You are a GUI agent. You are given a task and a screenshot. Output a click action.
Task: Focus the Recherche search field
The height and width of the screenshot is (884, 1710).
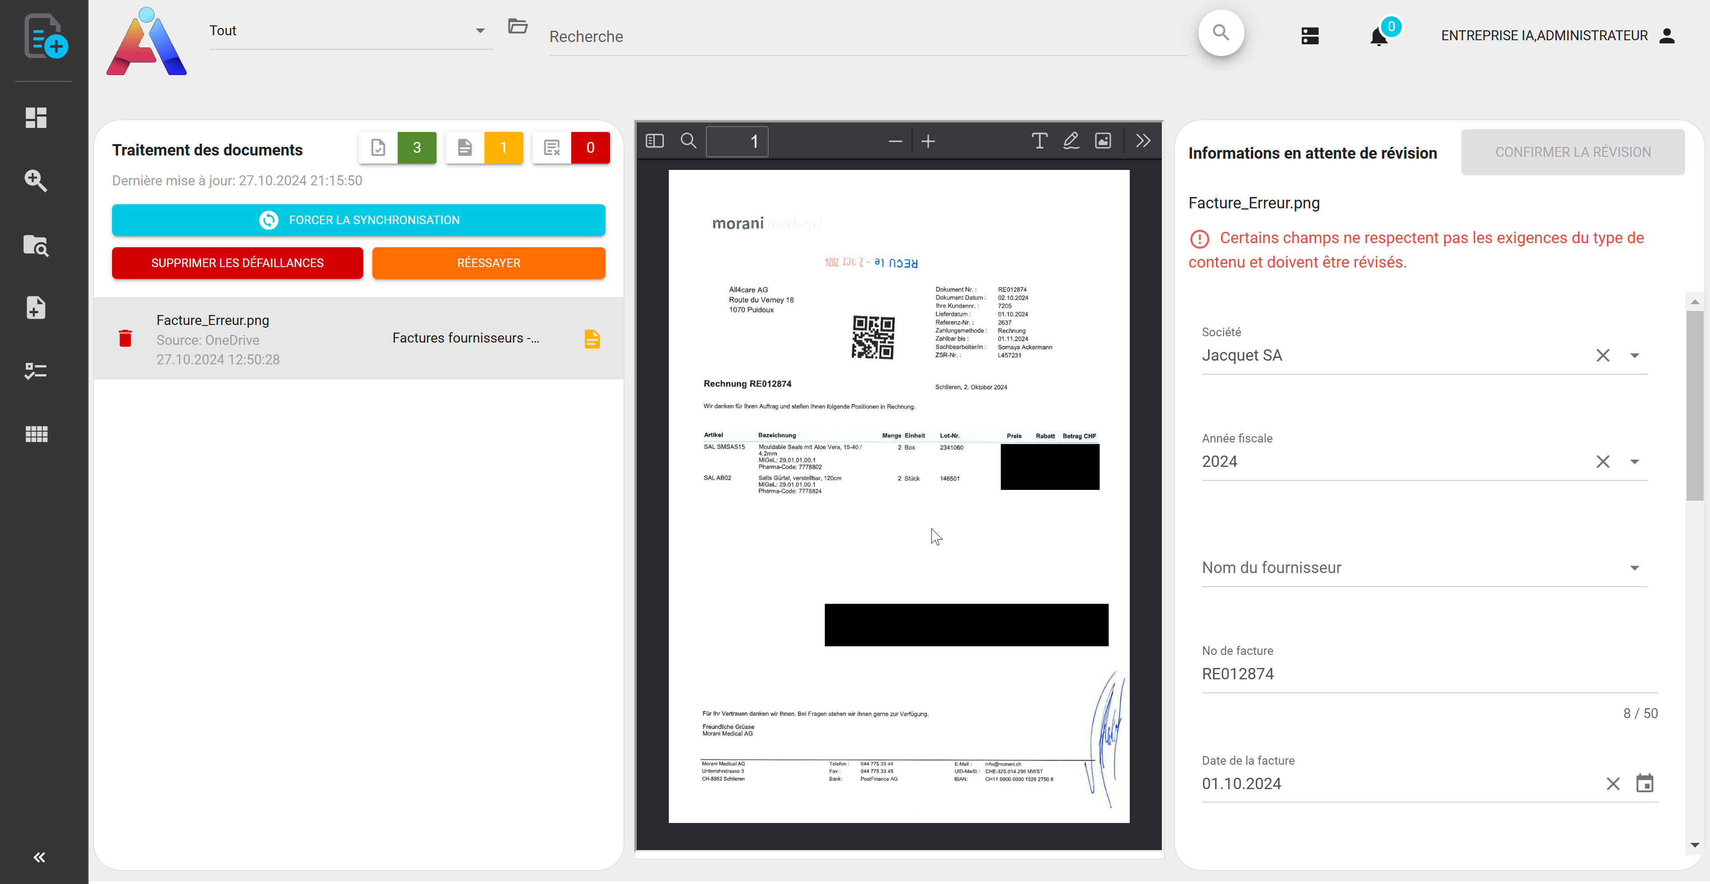(868, 37)
